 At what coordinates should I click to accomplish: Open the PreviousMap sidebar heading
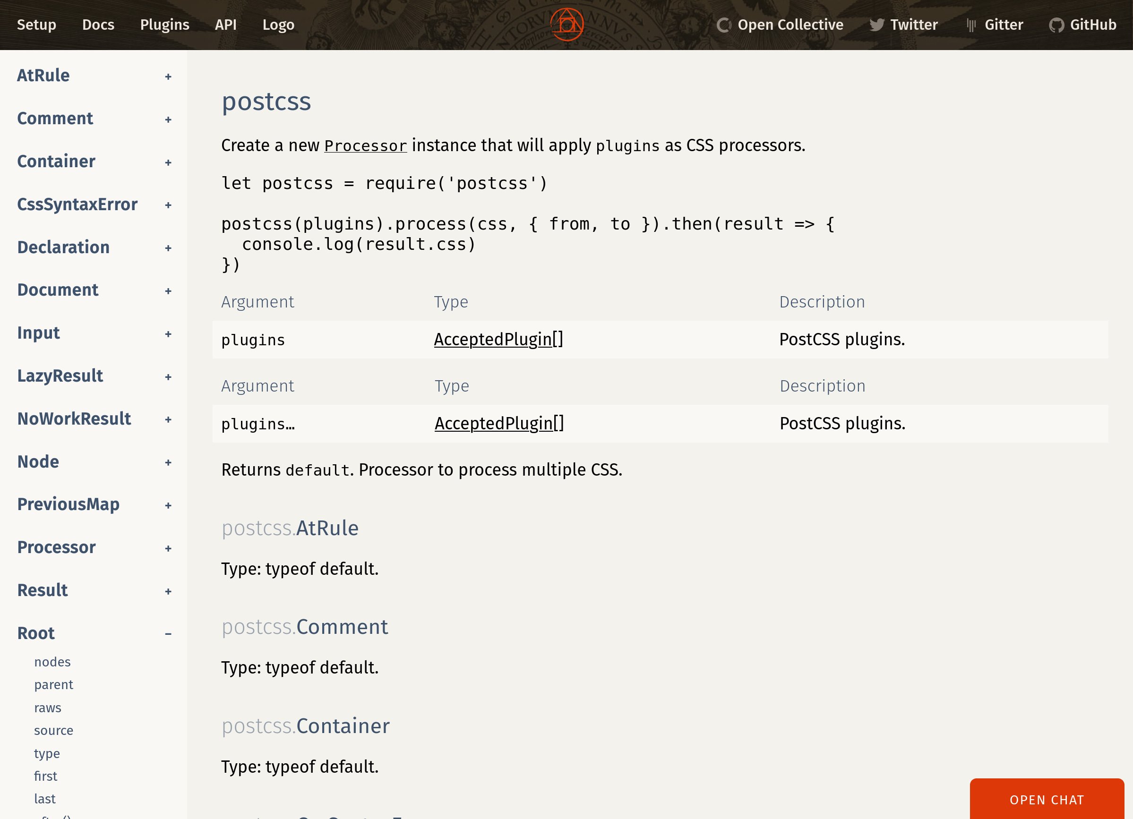coord(69,504)
